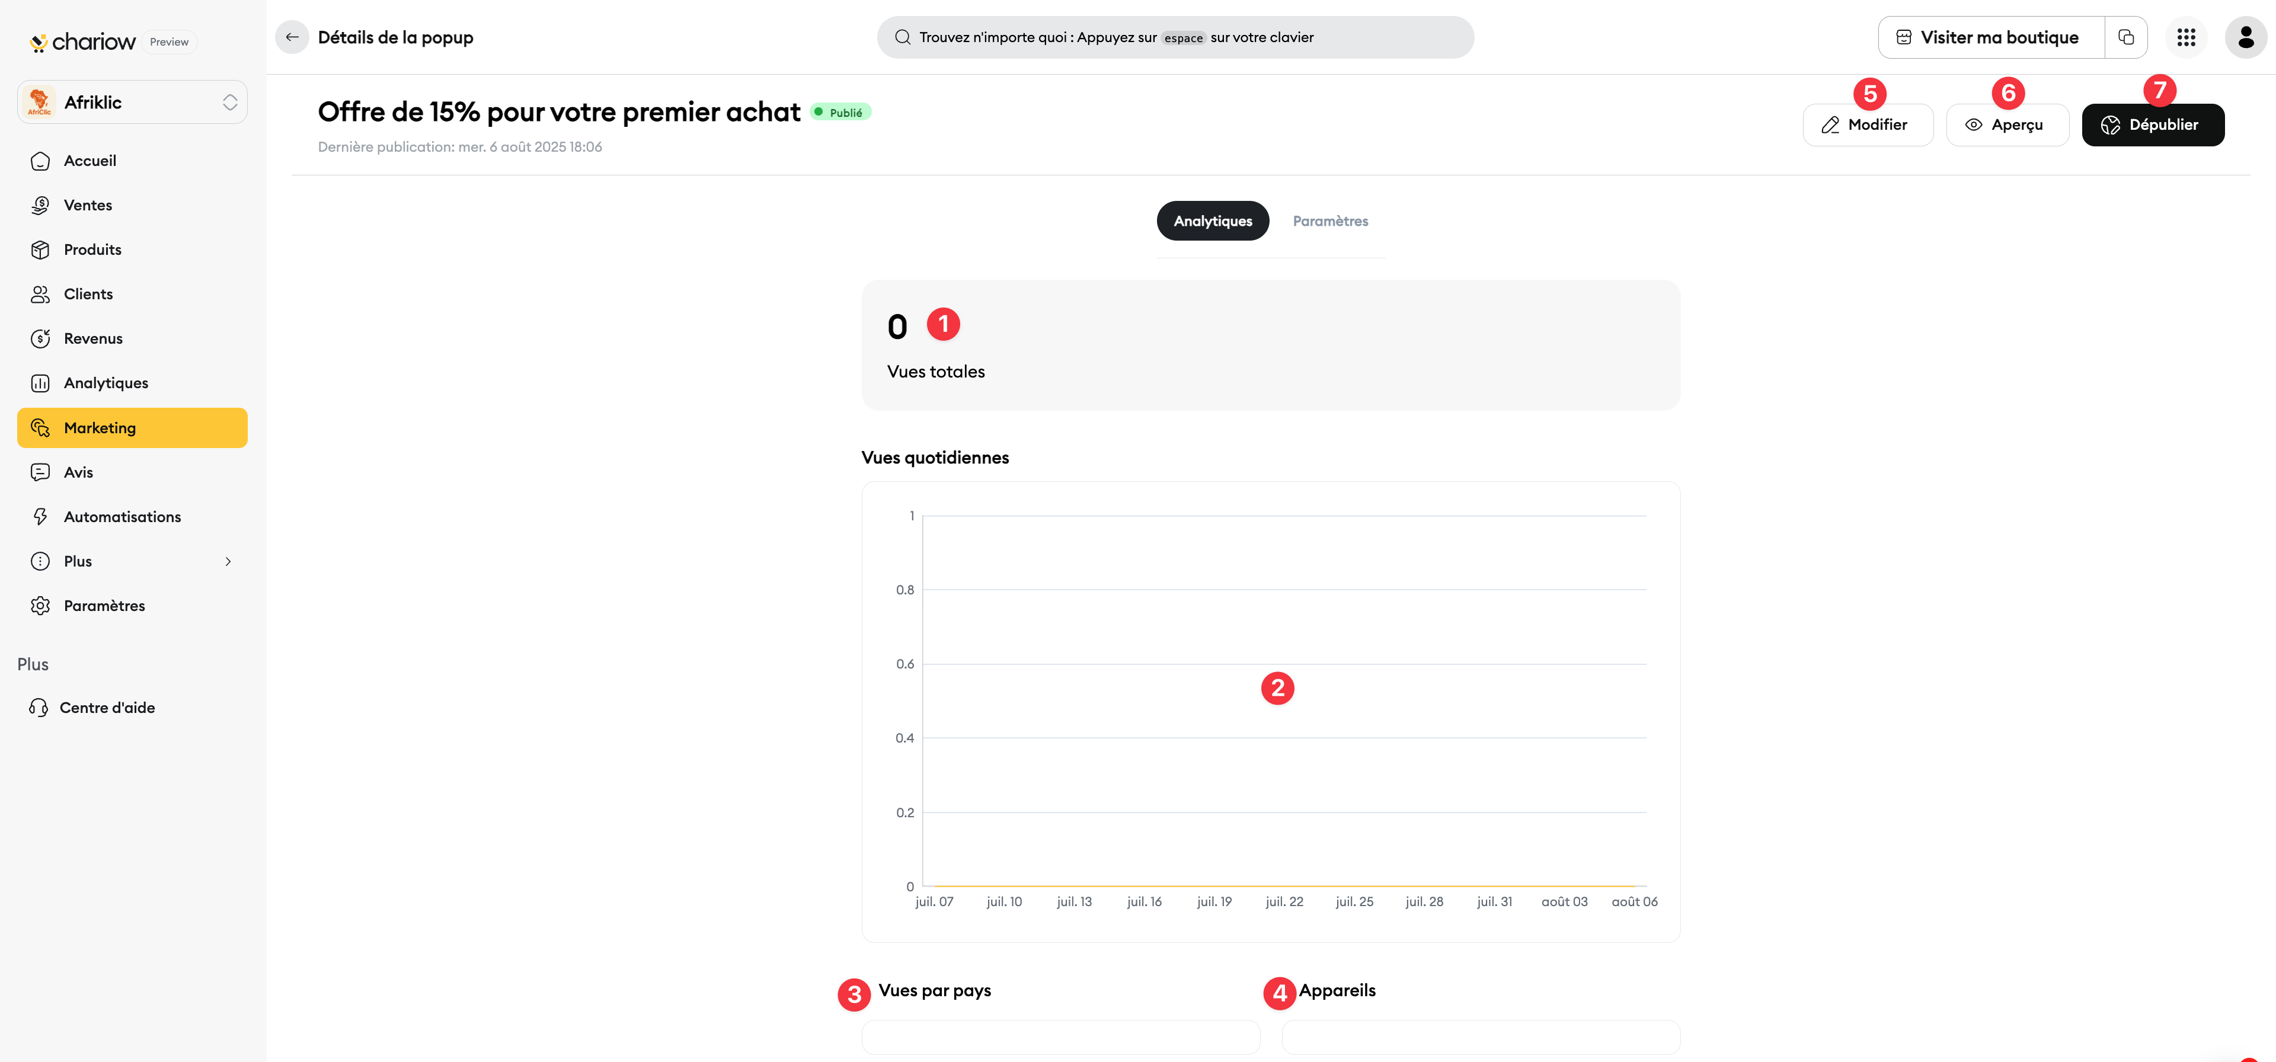Open the Plus menu item
The width and height of the screenshot is (2276, 1062).
(133, 562)
